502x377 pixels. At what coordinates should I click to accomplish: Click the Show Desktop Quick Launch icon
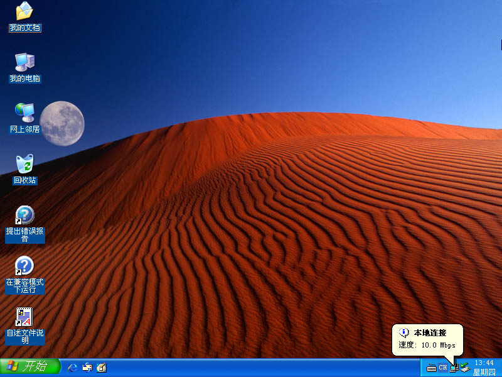102,368
